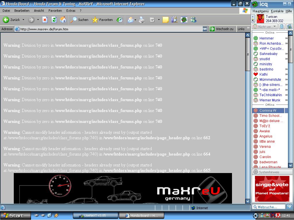Open the Kontakte menu in ICQ
The height and width of the screenshot is (220, 294).
pos(277,11)
